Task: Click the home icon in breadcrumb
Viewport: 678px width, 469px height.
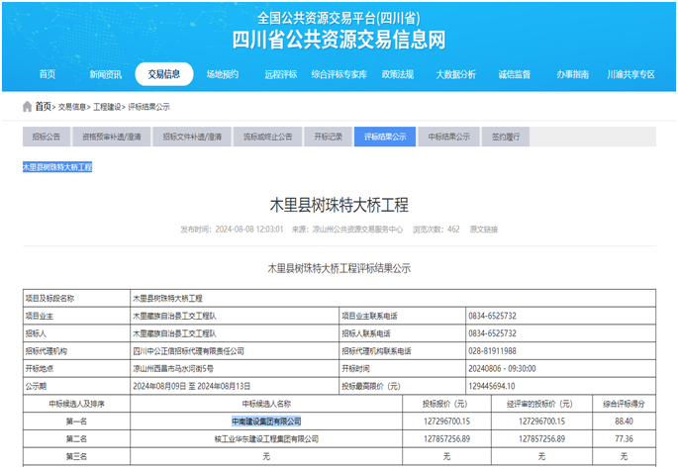Action: pos(27,107)
